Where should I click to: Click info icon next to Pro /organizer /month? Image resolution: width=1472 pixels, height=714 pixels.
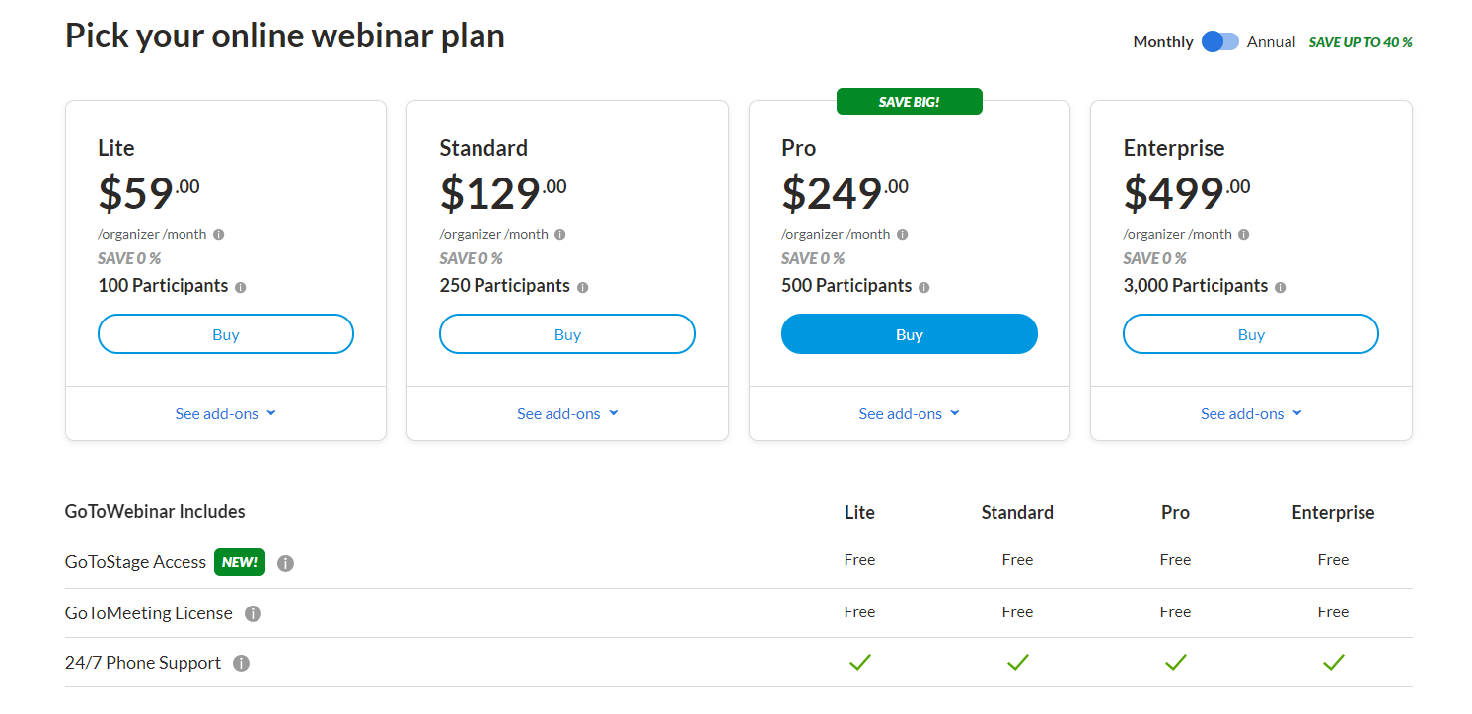(x=903, y=235)
